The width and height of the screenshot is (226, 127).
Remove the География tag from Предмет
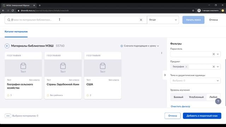pos(186,67)
